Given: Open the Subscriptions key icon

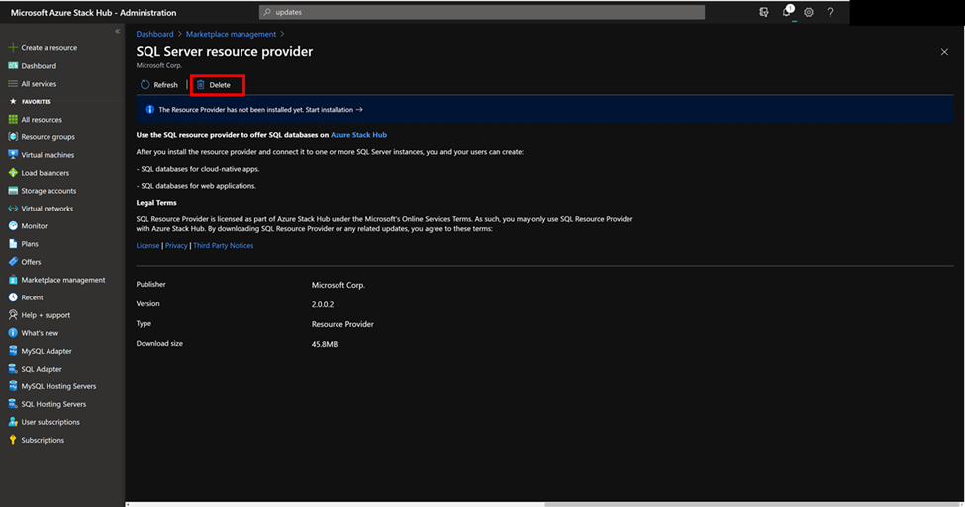Looking at the screenshot, I should tap(12, 440).
